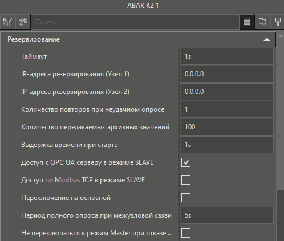This screenshot has height=241, width=284.
Task: Edit Количество повторов при неудачном опросе value
Action: click(x=227, y=109)
